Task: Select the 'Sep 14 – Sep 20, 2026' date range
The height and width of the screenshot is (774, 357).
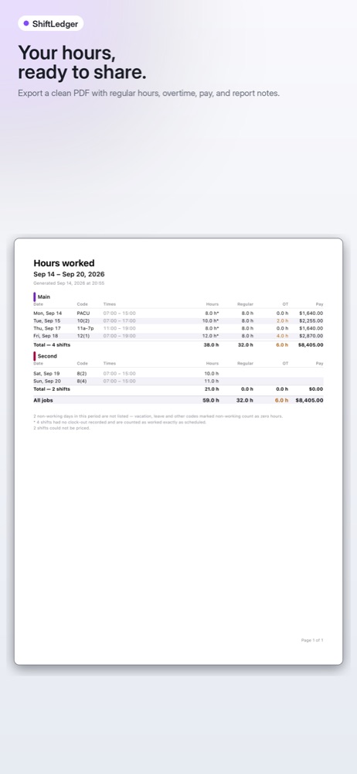Action: click(69, 275)
